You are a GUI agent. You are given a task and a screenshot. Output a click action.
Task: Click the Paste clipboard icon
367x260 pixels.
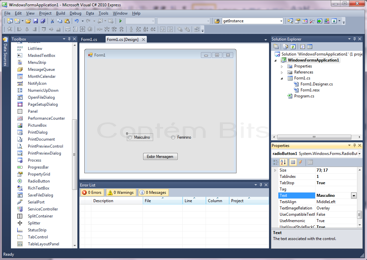[x=67, y=21]
